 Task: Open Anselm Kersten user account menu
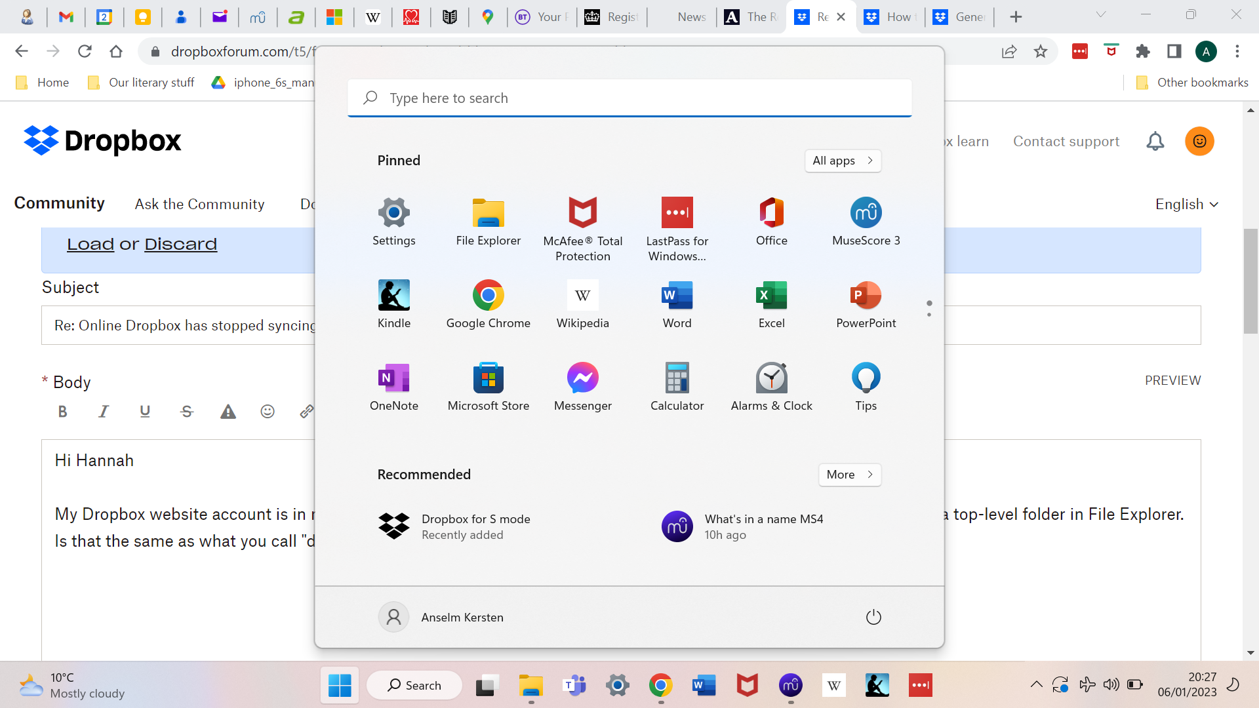click(x=441, y=617)
